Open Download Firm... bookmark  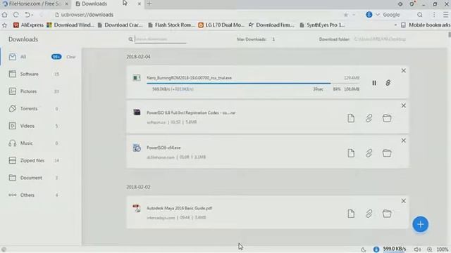(271, 25)
